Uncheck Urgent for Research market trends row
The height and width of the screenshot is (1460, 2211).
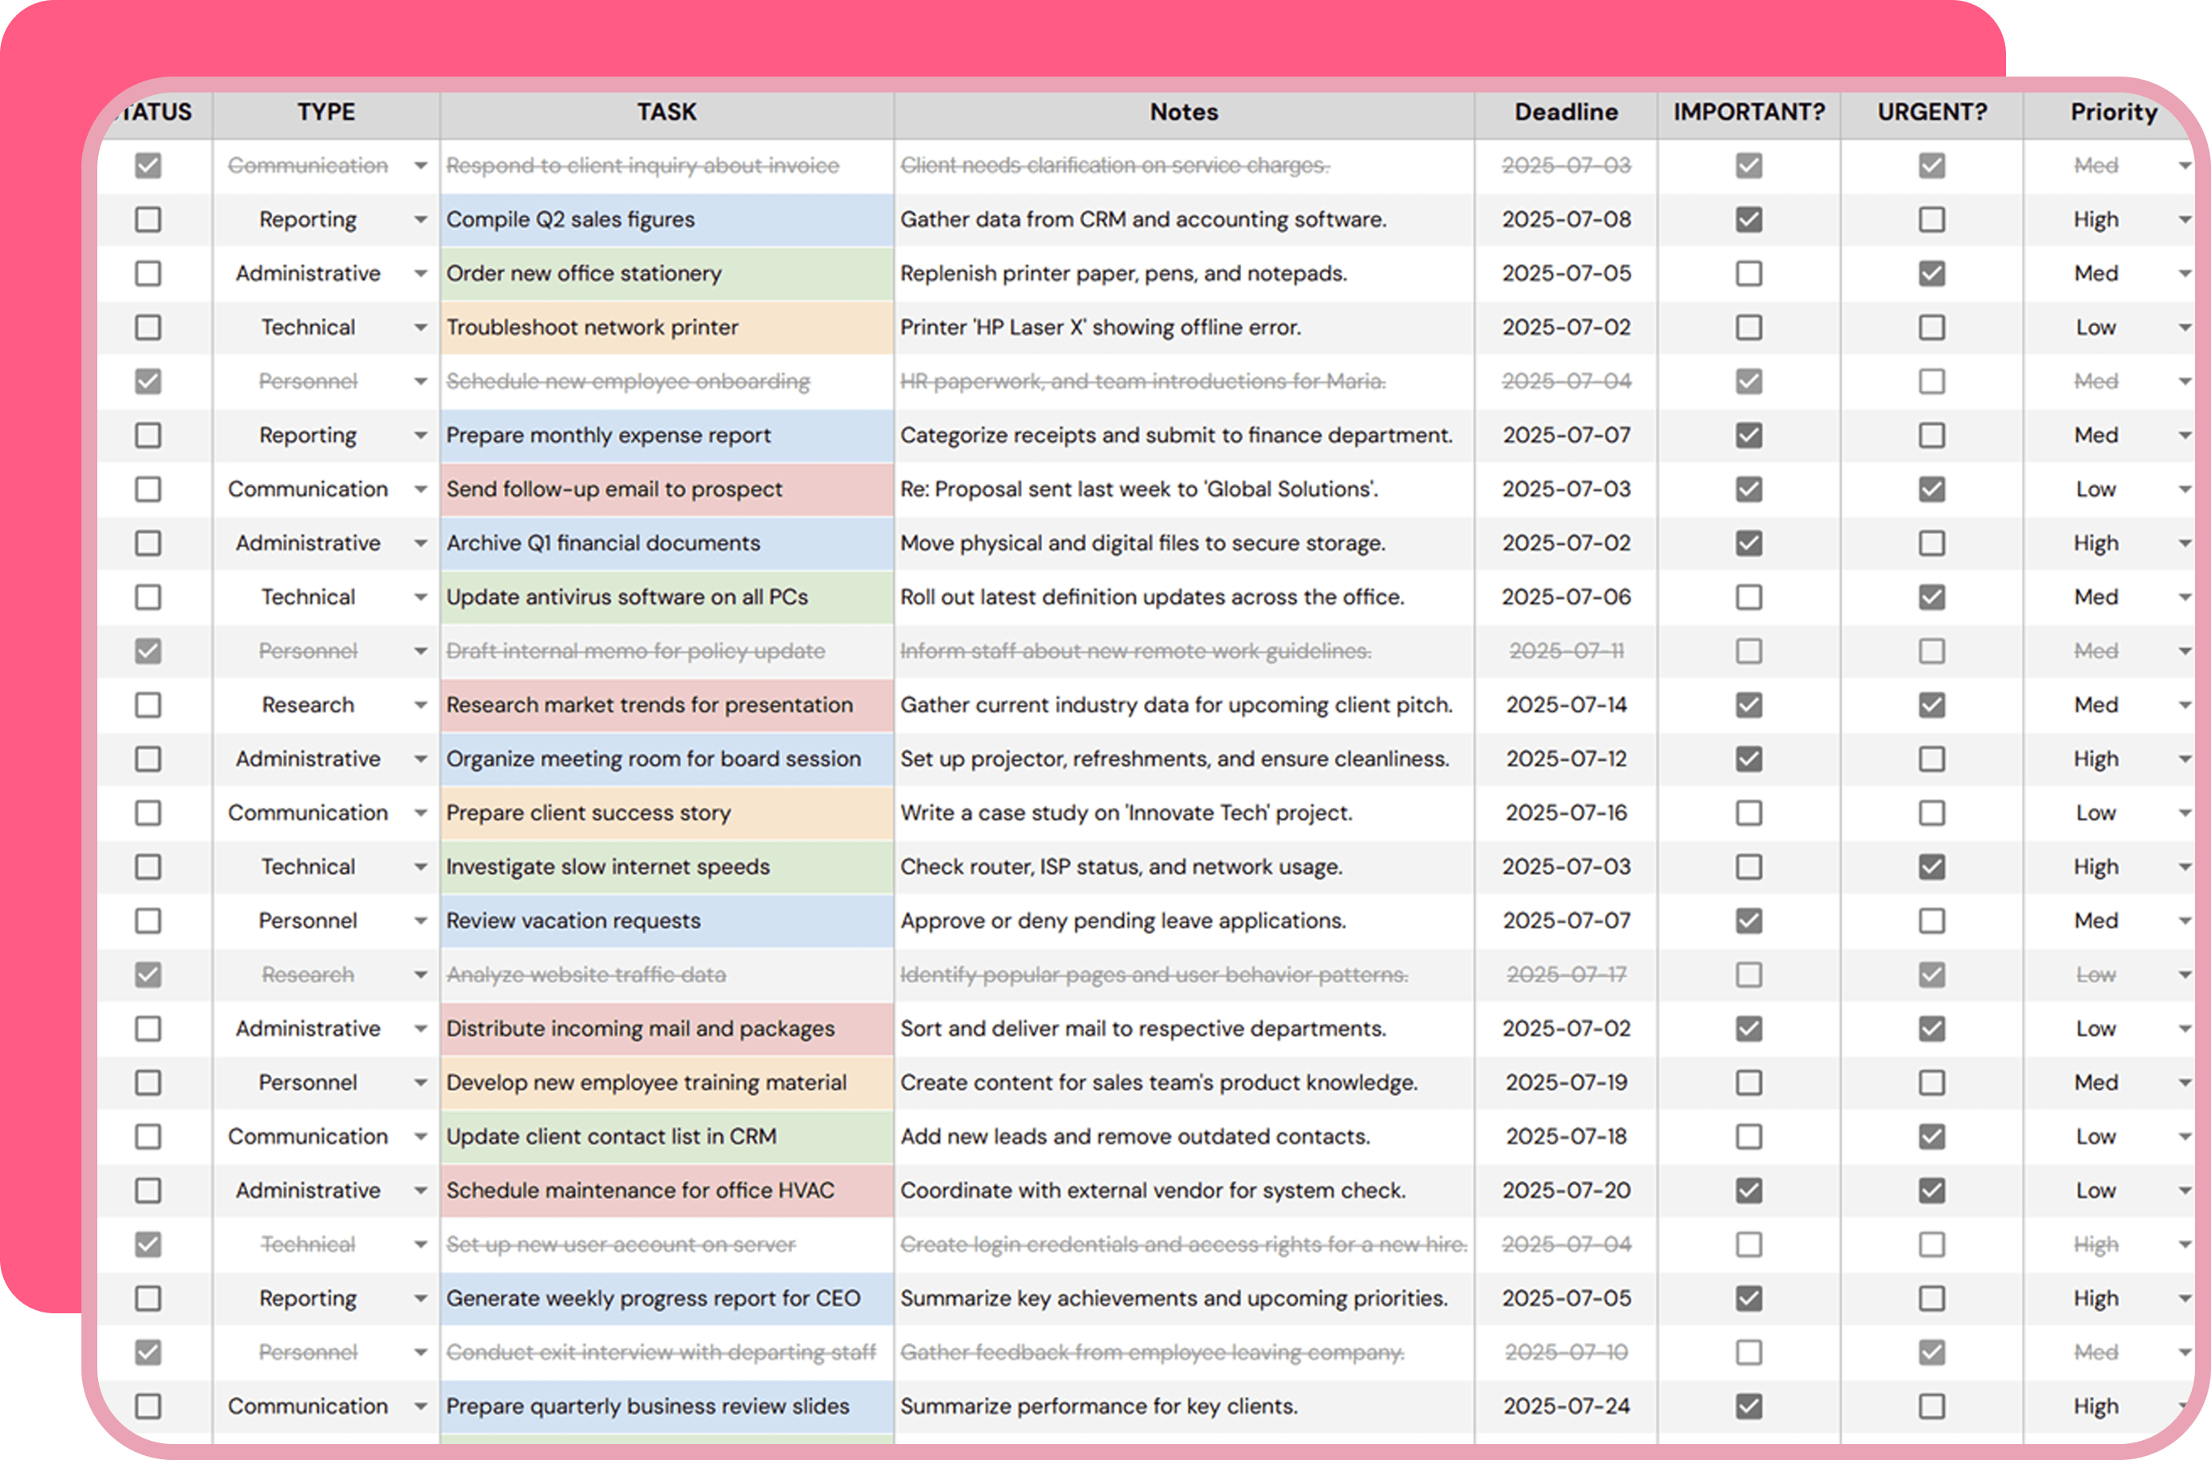[x=1931, y=705]
